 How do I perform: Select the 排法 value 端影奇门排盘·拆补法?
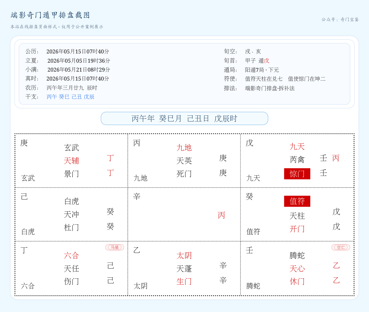pos(270,88)
